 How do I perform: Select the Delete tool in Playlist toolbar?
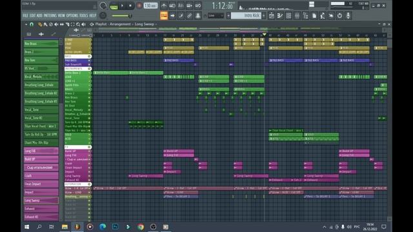pyautogui.click(x=51, y=24)
